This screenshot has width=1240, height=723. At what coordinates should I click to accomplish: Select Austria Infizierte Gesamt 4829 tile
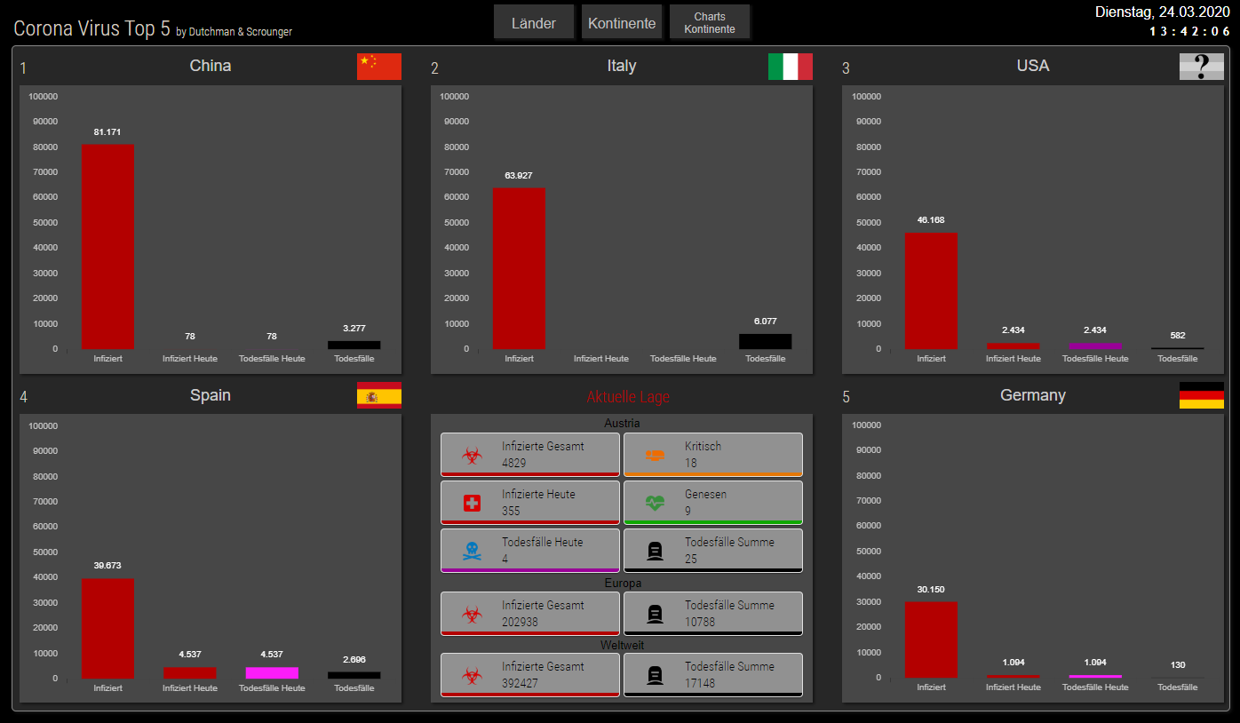530,455
